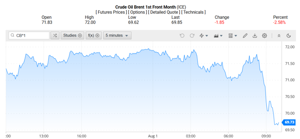Image resolution: width=300 pixels, height=139 pixels.
Task: Open the Studies button
Action: 72,35
